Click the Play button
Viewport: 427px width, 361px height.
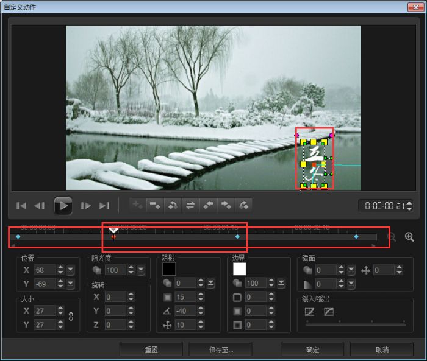pyautogui.click(x=63, y=206)
